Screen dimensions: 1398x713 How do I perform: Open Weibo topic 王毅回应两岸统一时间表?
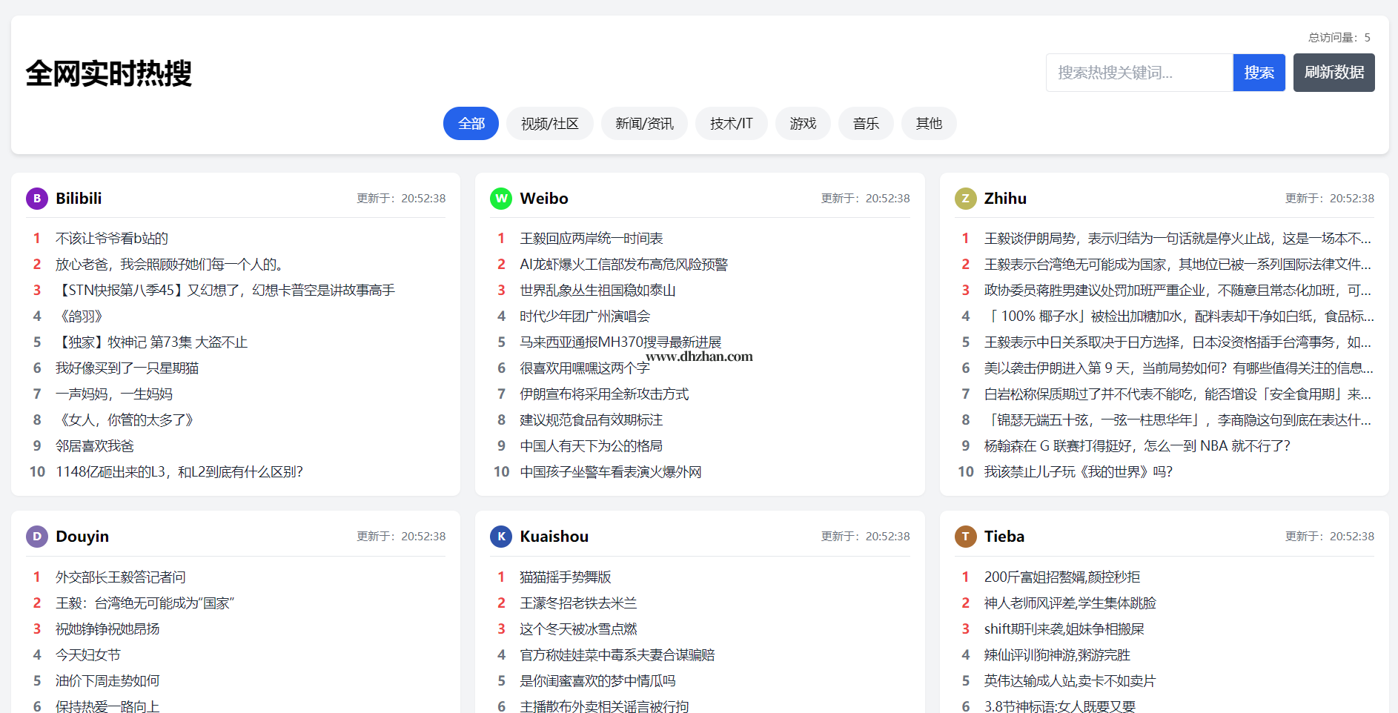click(591, 239)
